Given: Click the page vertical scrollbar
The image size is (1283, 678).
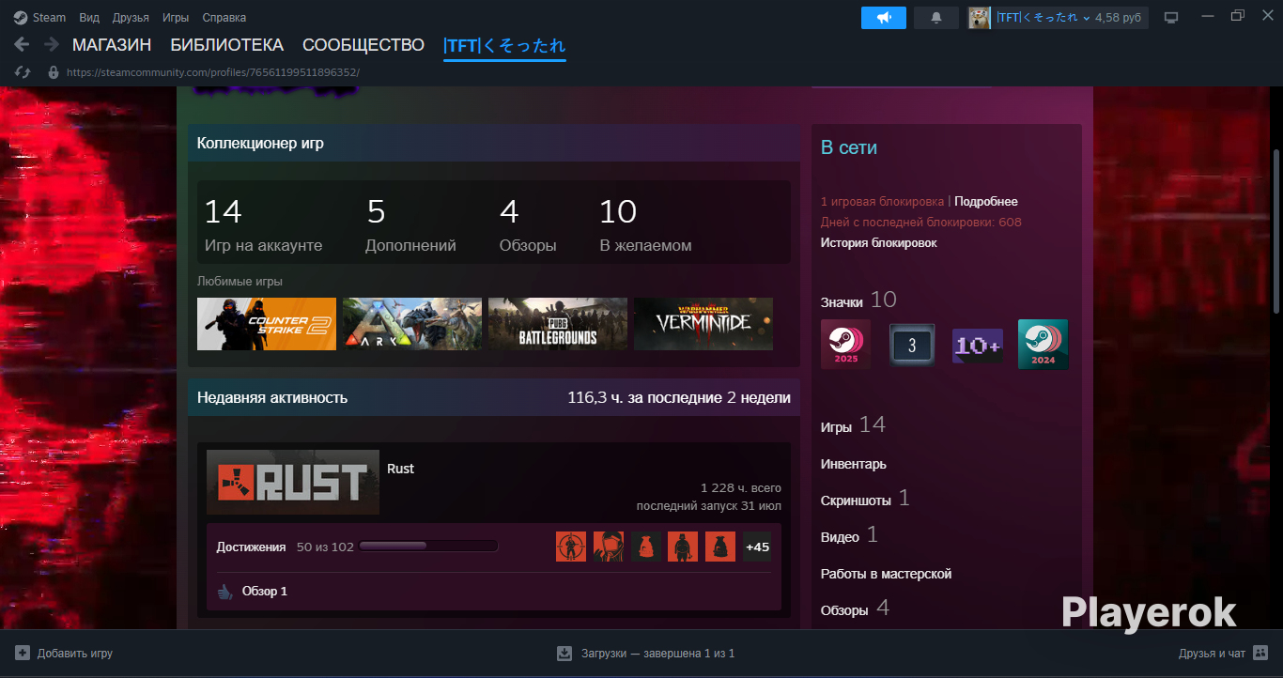Looking at the screenshot, I should tap(1276, 231).
